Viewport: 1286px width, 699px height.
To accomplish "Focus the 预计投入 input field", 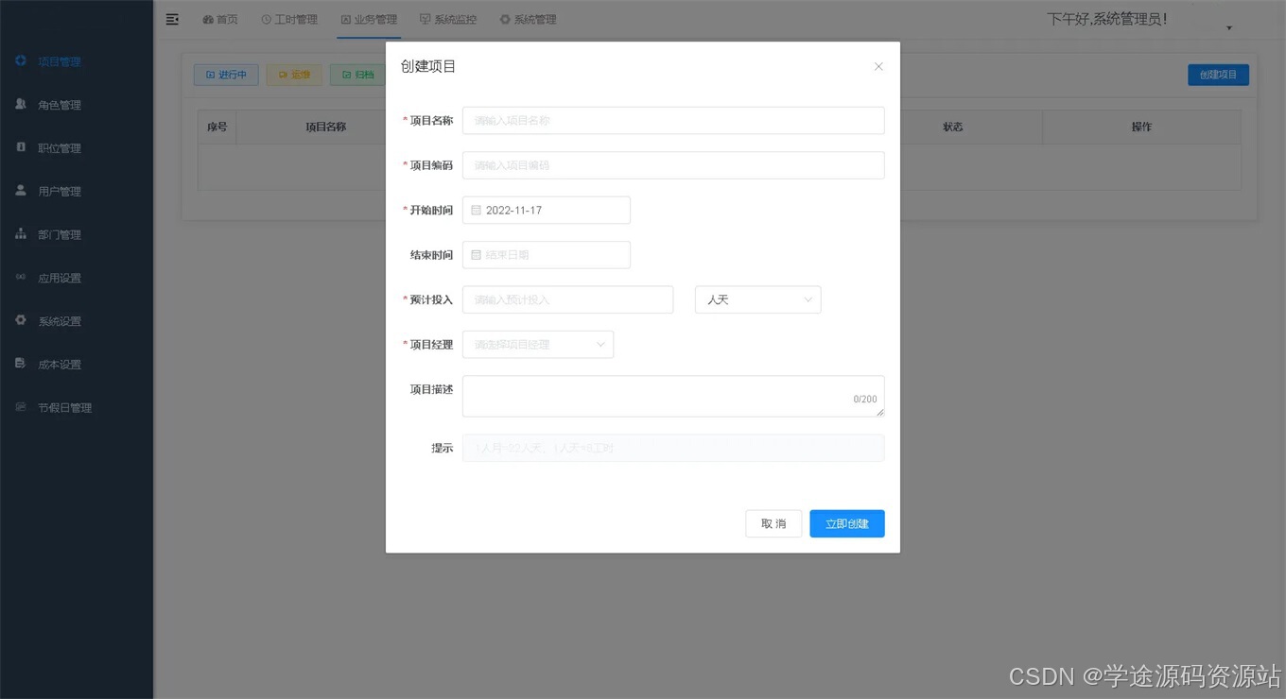I will point(567,299).
